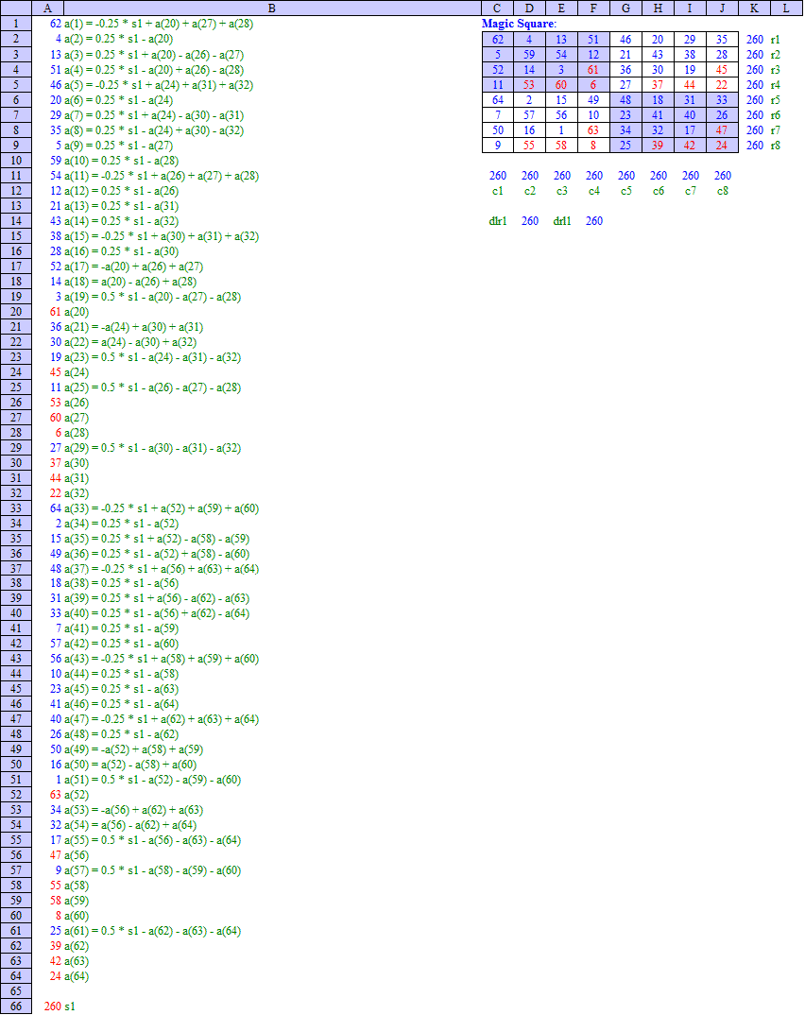Click the 260 sum above c3
The image size is (805, 1015).
(561, 176)
